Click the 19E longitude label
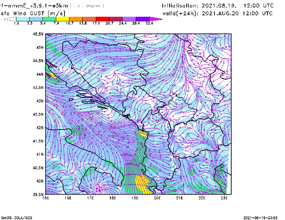 [135, 198]
